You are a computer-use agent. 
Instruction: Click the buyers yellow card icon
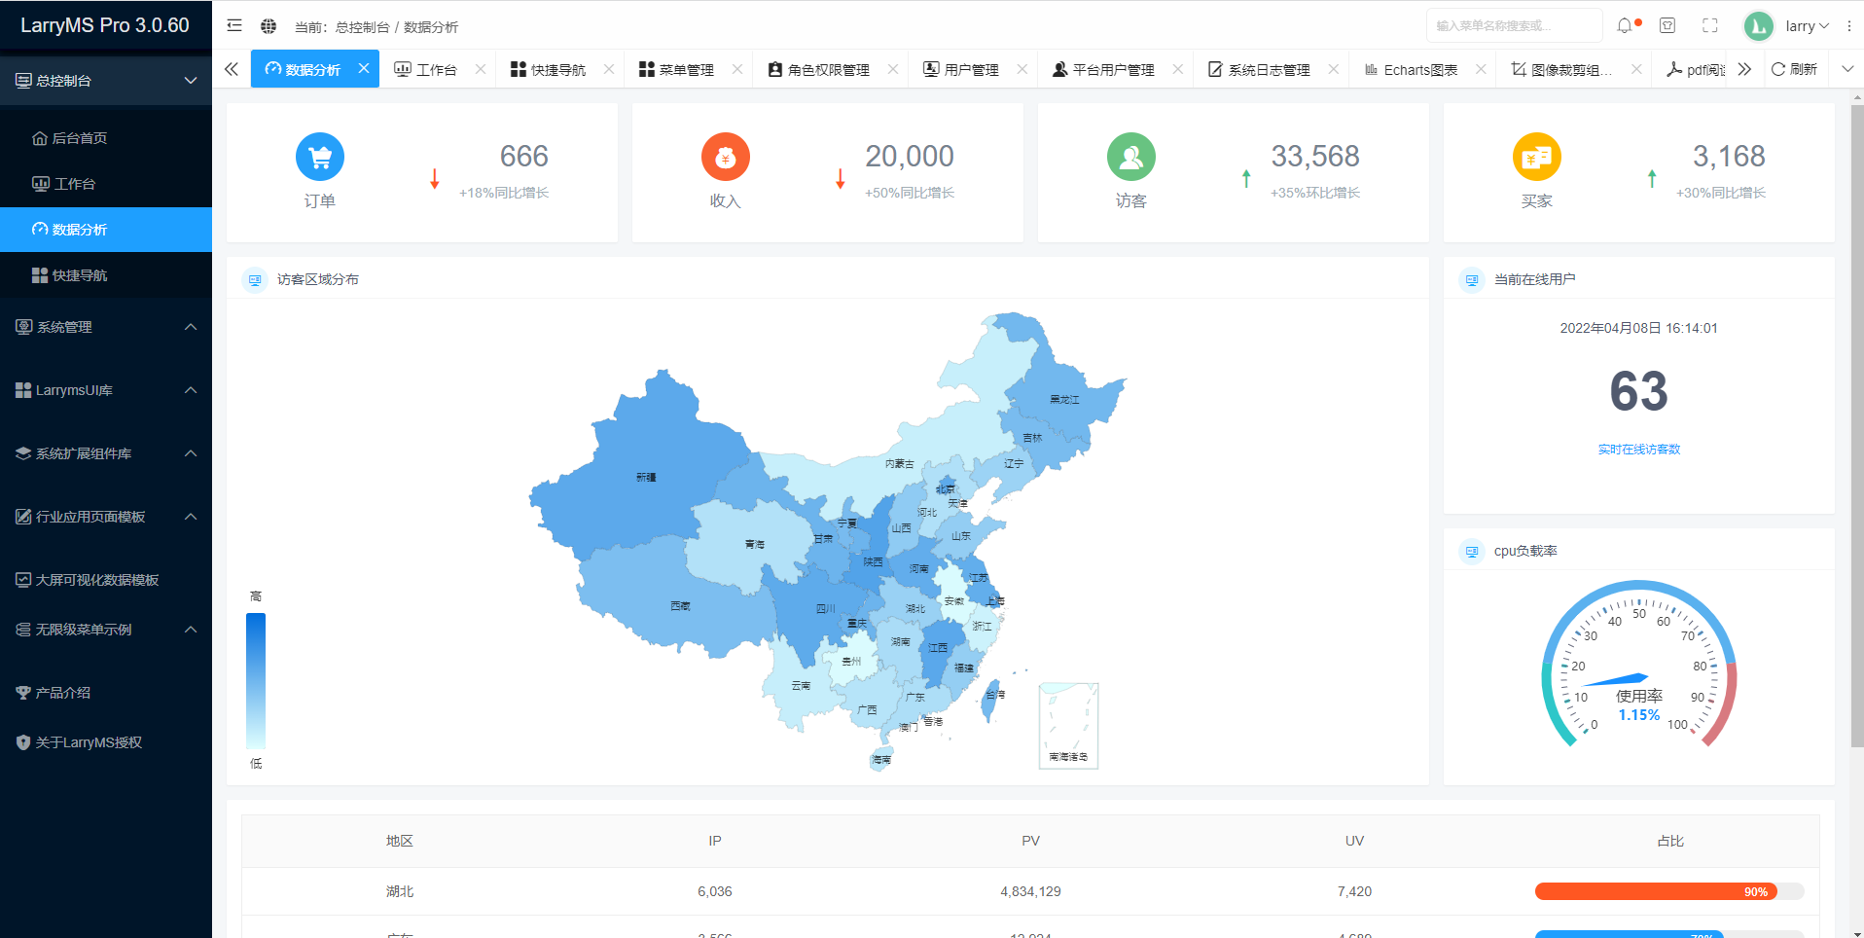[1537, 157]
